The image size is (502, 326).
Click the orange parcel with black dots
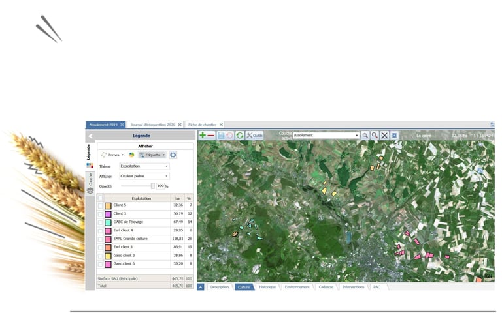235,234
